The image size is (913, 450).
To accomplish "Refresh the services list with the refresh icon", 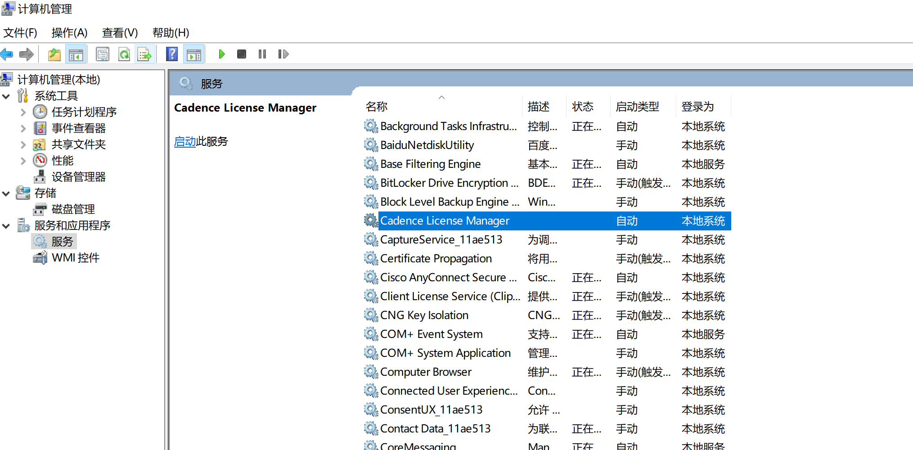I will click(124, 54).
